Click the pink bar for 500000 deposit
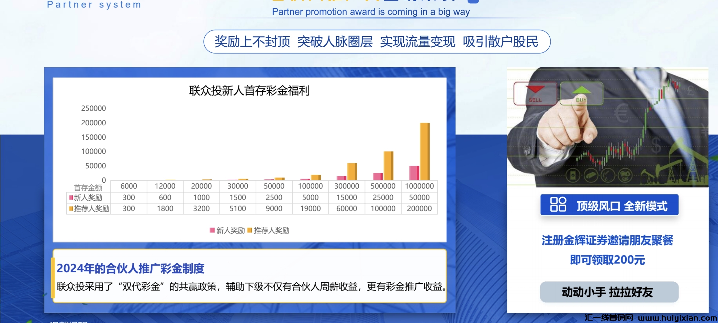Image resolution: width=718 pixels, height=323 pixels. [x=378, y=176]
